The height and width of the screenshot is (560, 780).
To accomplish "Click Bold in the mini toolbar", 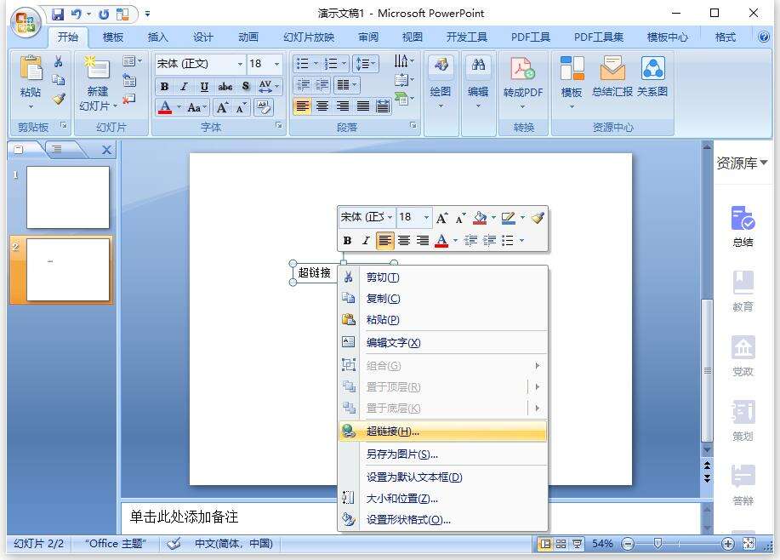I will tap(347, 241).
